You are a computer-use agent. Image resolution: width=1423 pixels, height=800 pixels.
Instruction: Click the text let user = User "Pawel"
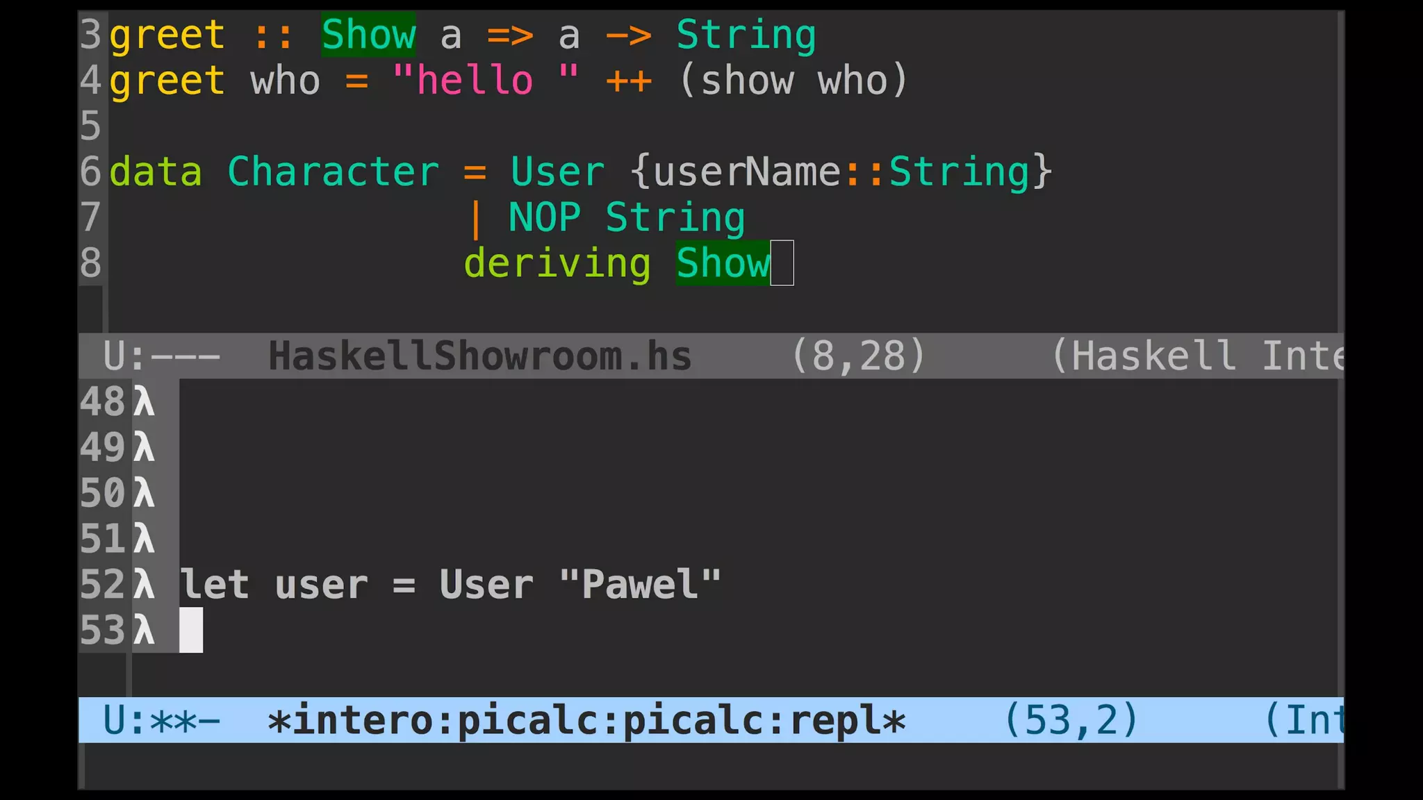(x=451, y=585)
